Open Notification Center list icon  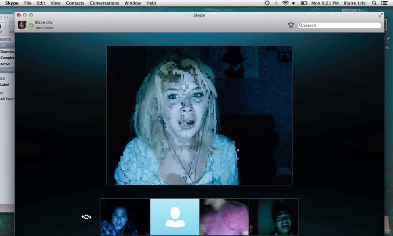(x=384, y=3)
